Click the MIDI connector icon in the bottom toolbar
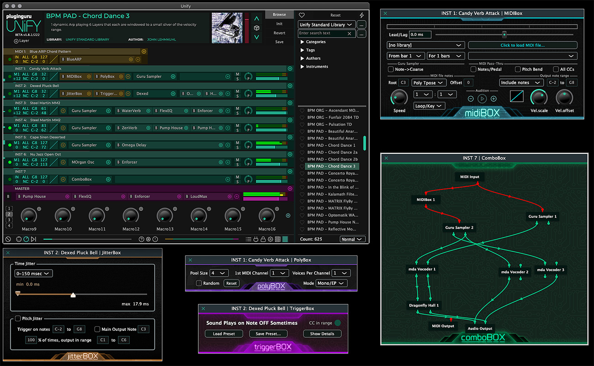The height and width of the screenshot is (366, 594). coord(255,239)
